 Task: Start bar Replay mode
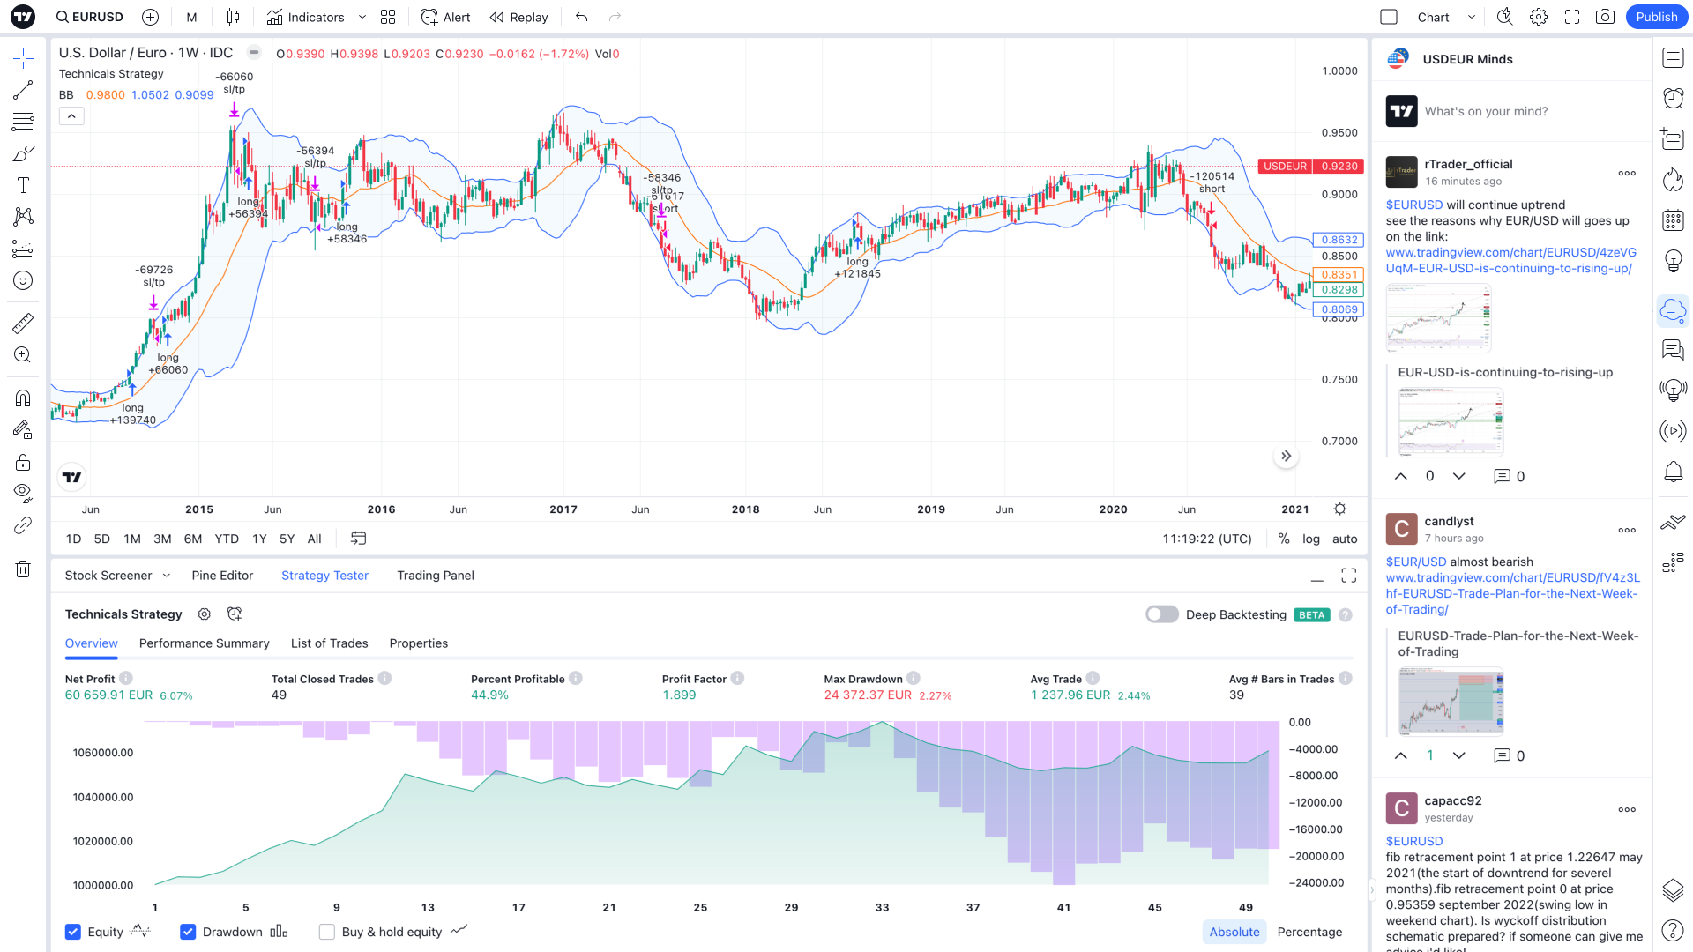click(519, 17)
